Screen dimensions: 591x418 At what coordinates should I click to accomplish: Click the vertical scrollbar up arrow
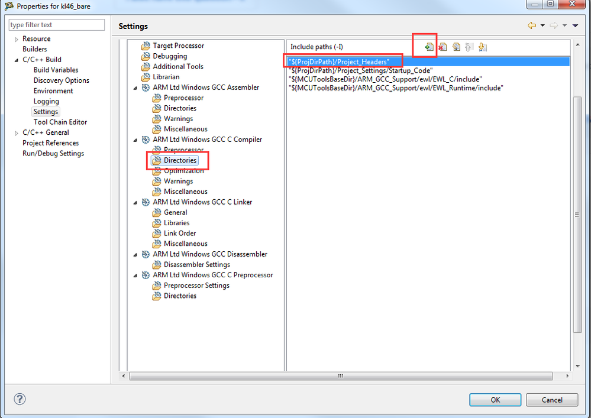pyautogui.click(x=577, y=44)
